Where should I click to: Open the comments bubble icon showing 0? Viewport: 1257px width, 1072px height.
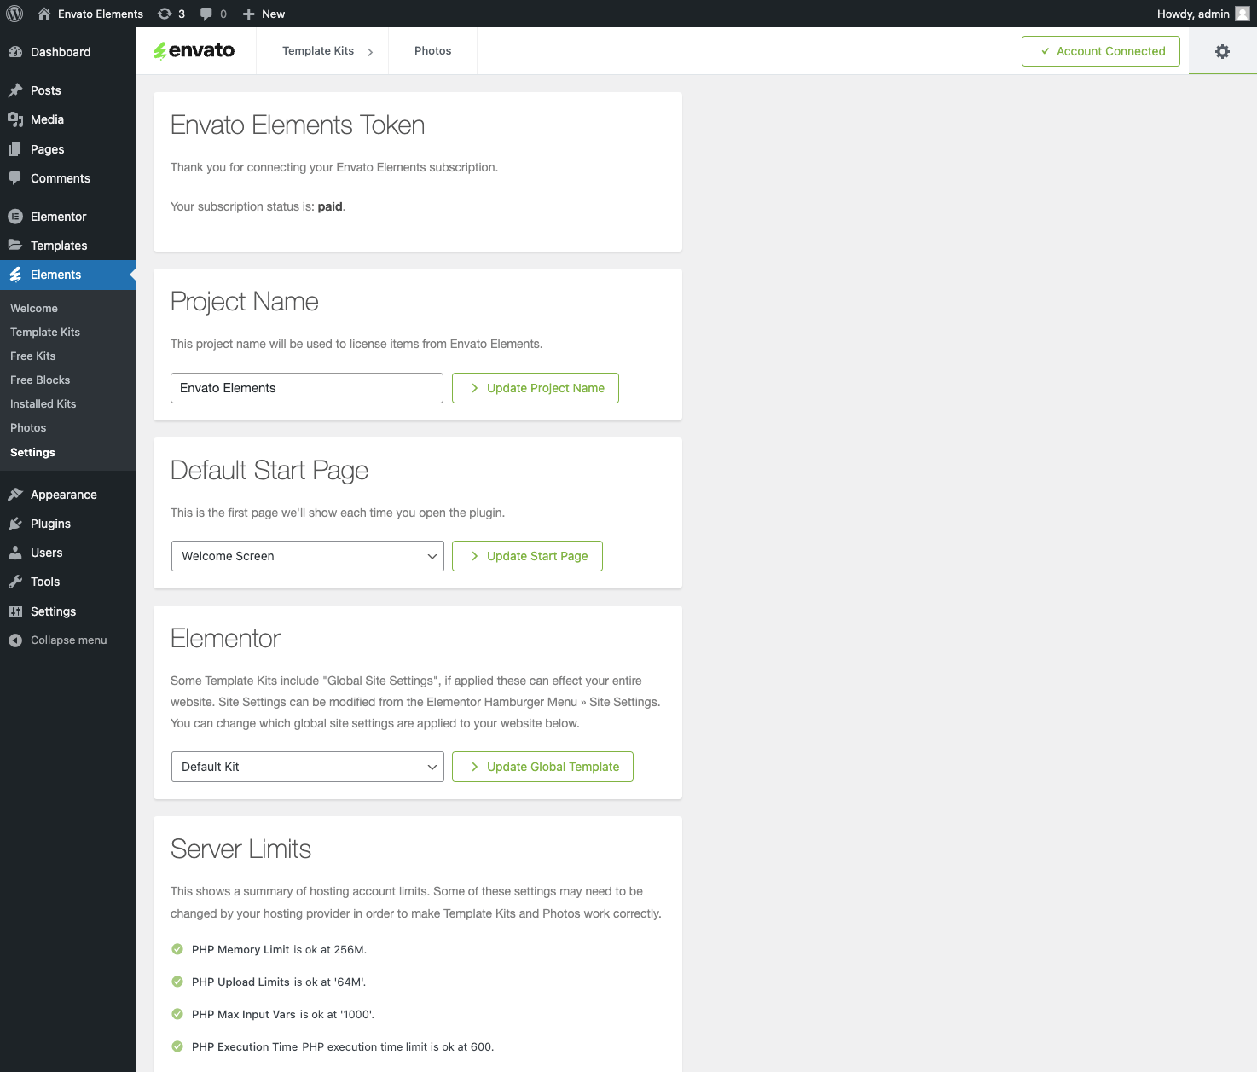(x=206, y=14)
